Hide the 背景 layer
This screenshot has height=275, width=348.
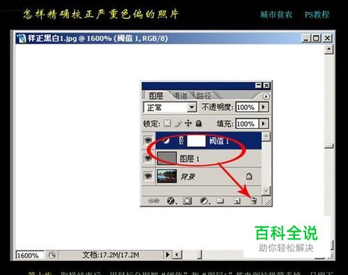click(148, 175)
